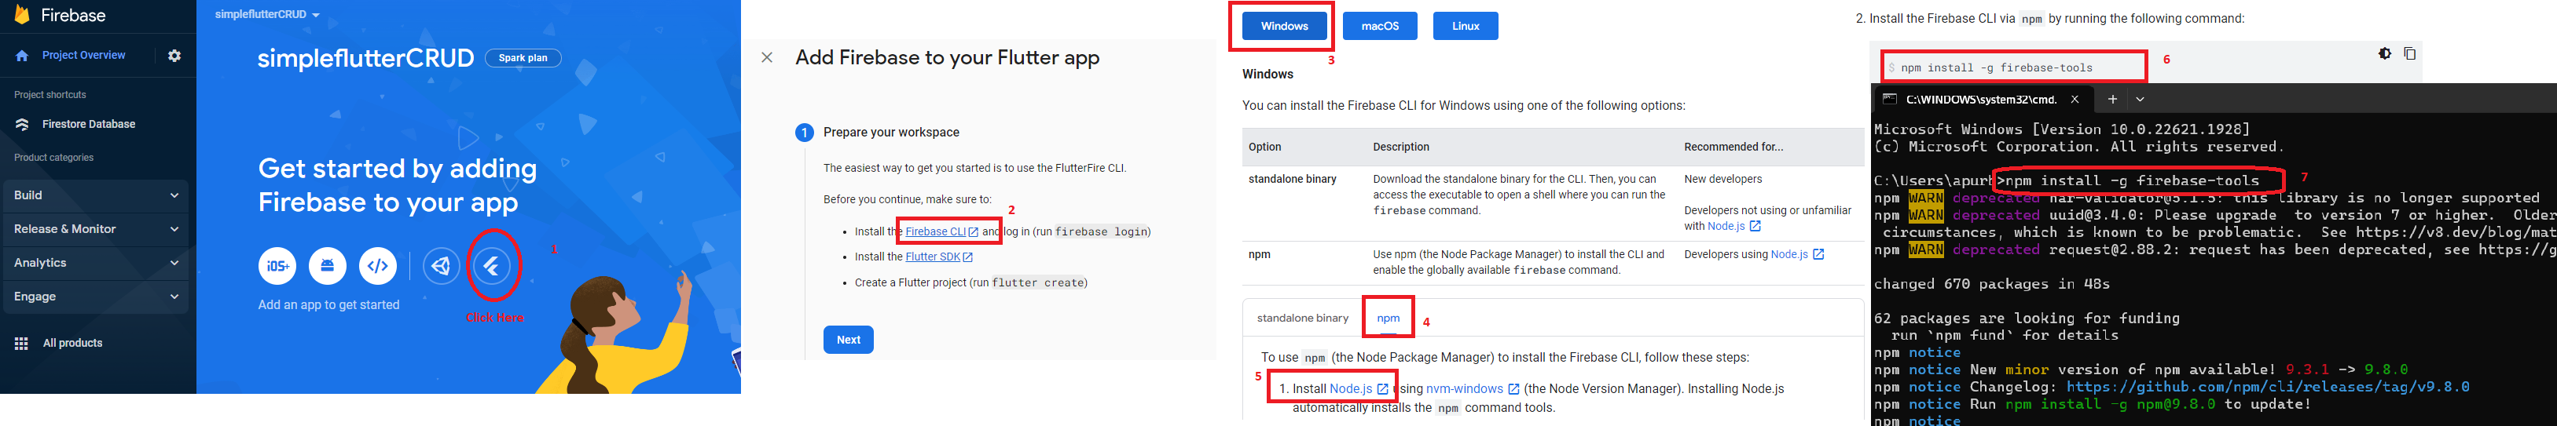Click 'standalone binary' cell in options table

tap(1293, 180)
